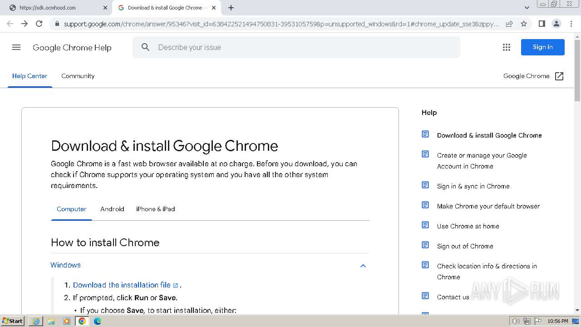This screenshot has height=327, width=581.
Task: Click the article icon beside Use Chrome at home
Action: (425, 225)
